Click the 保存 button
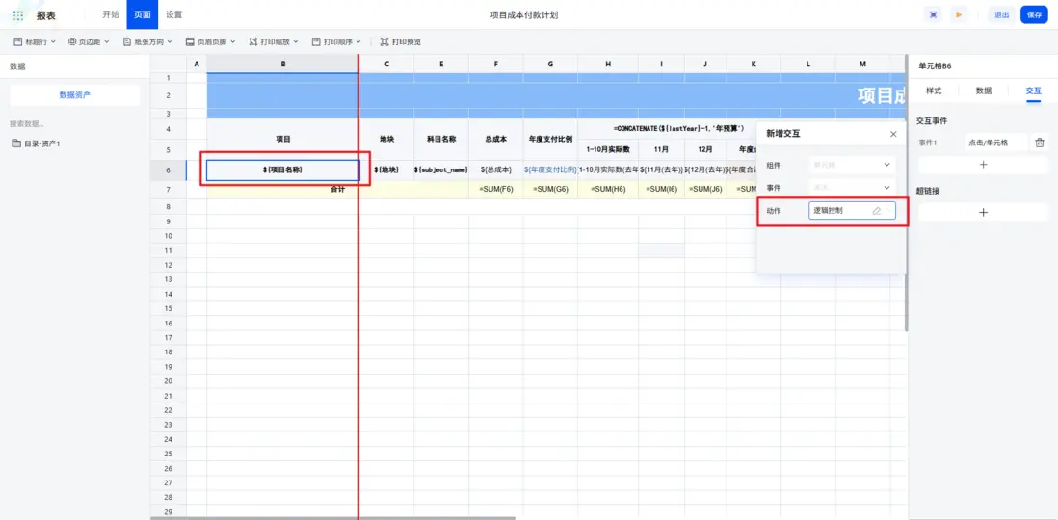The width and height of the screenshot is (1058, 520). (1034, 14)
